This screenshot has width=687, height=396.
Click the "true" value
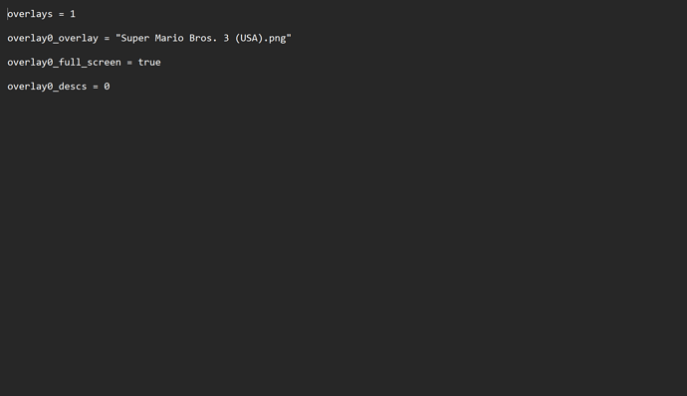click(x=149, y=63)
